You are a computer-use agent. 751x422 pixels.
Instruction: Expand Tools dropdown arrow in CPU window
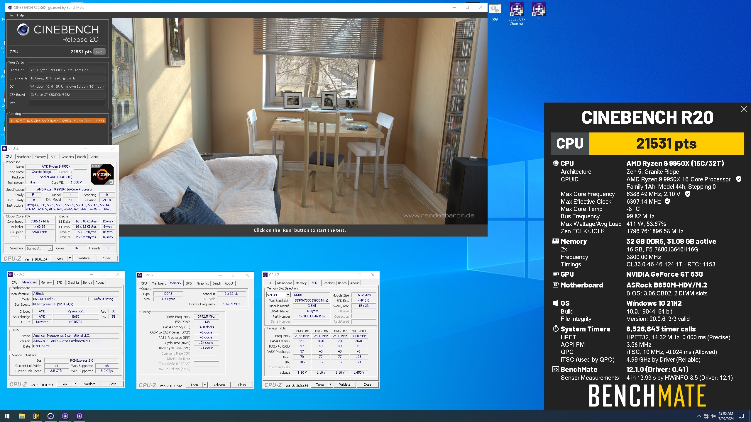70,258
